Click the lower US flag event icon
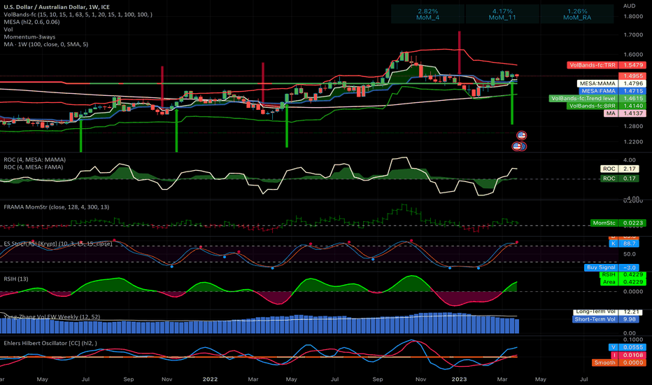Image resolution: width=652 pixels, height=385 pixels. (x=517, y=146)
